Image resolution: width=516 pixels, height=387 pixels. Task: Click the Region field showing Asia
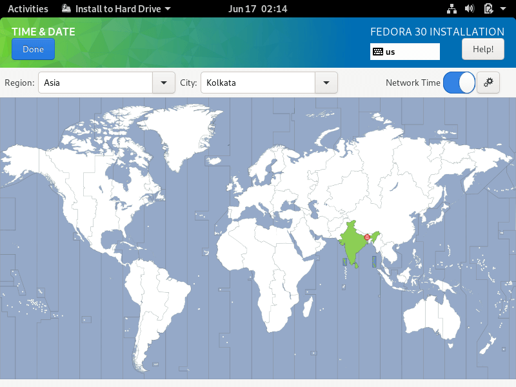95,83
